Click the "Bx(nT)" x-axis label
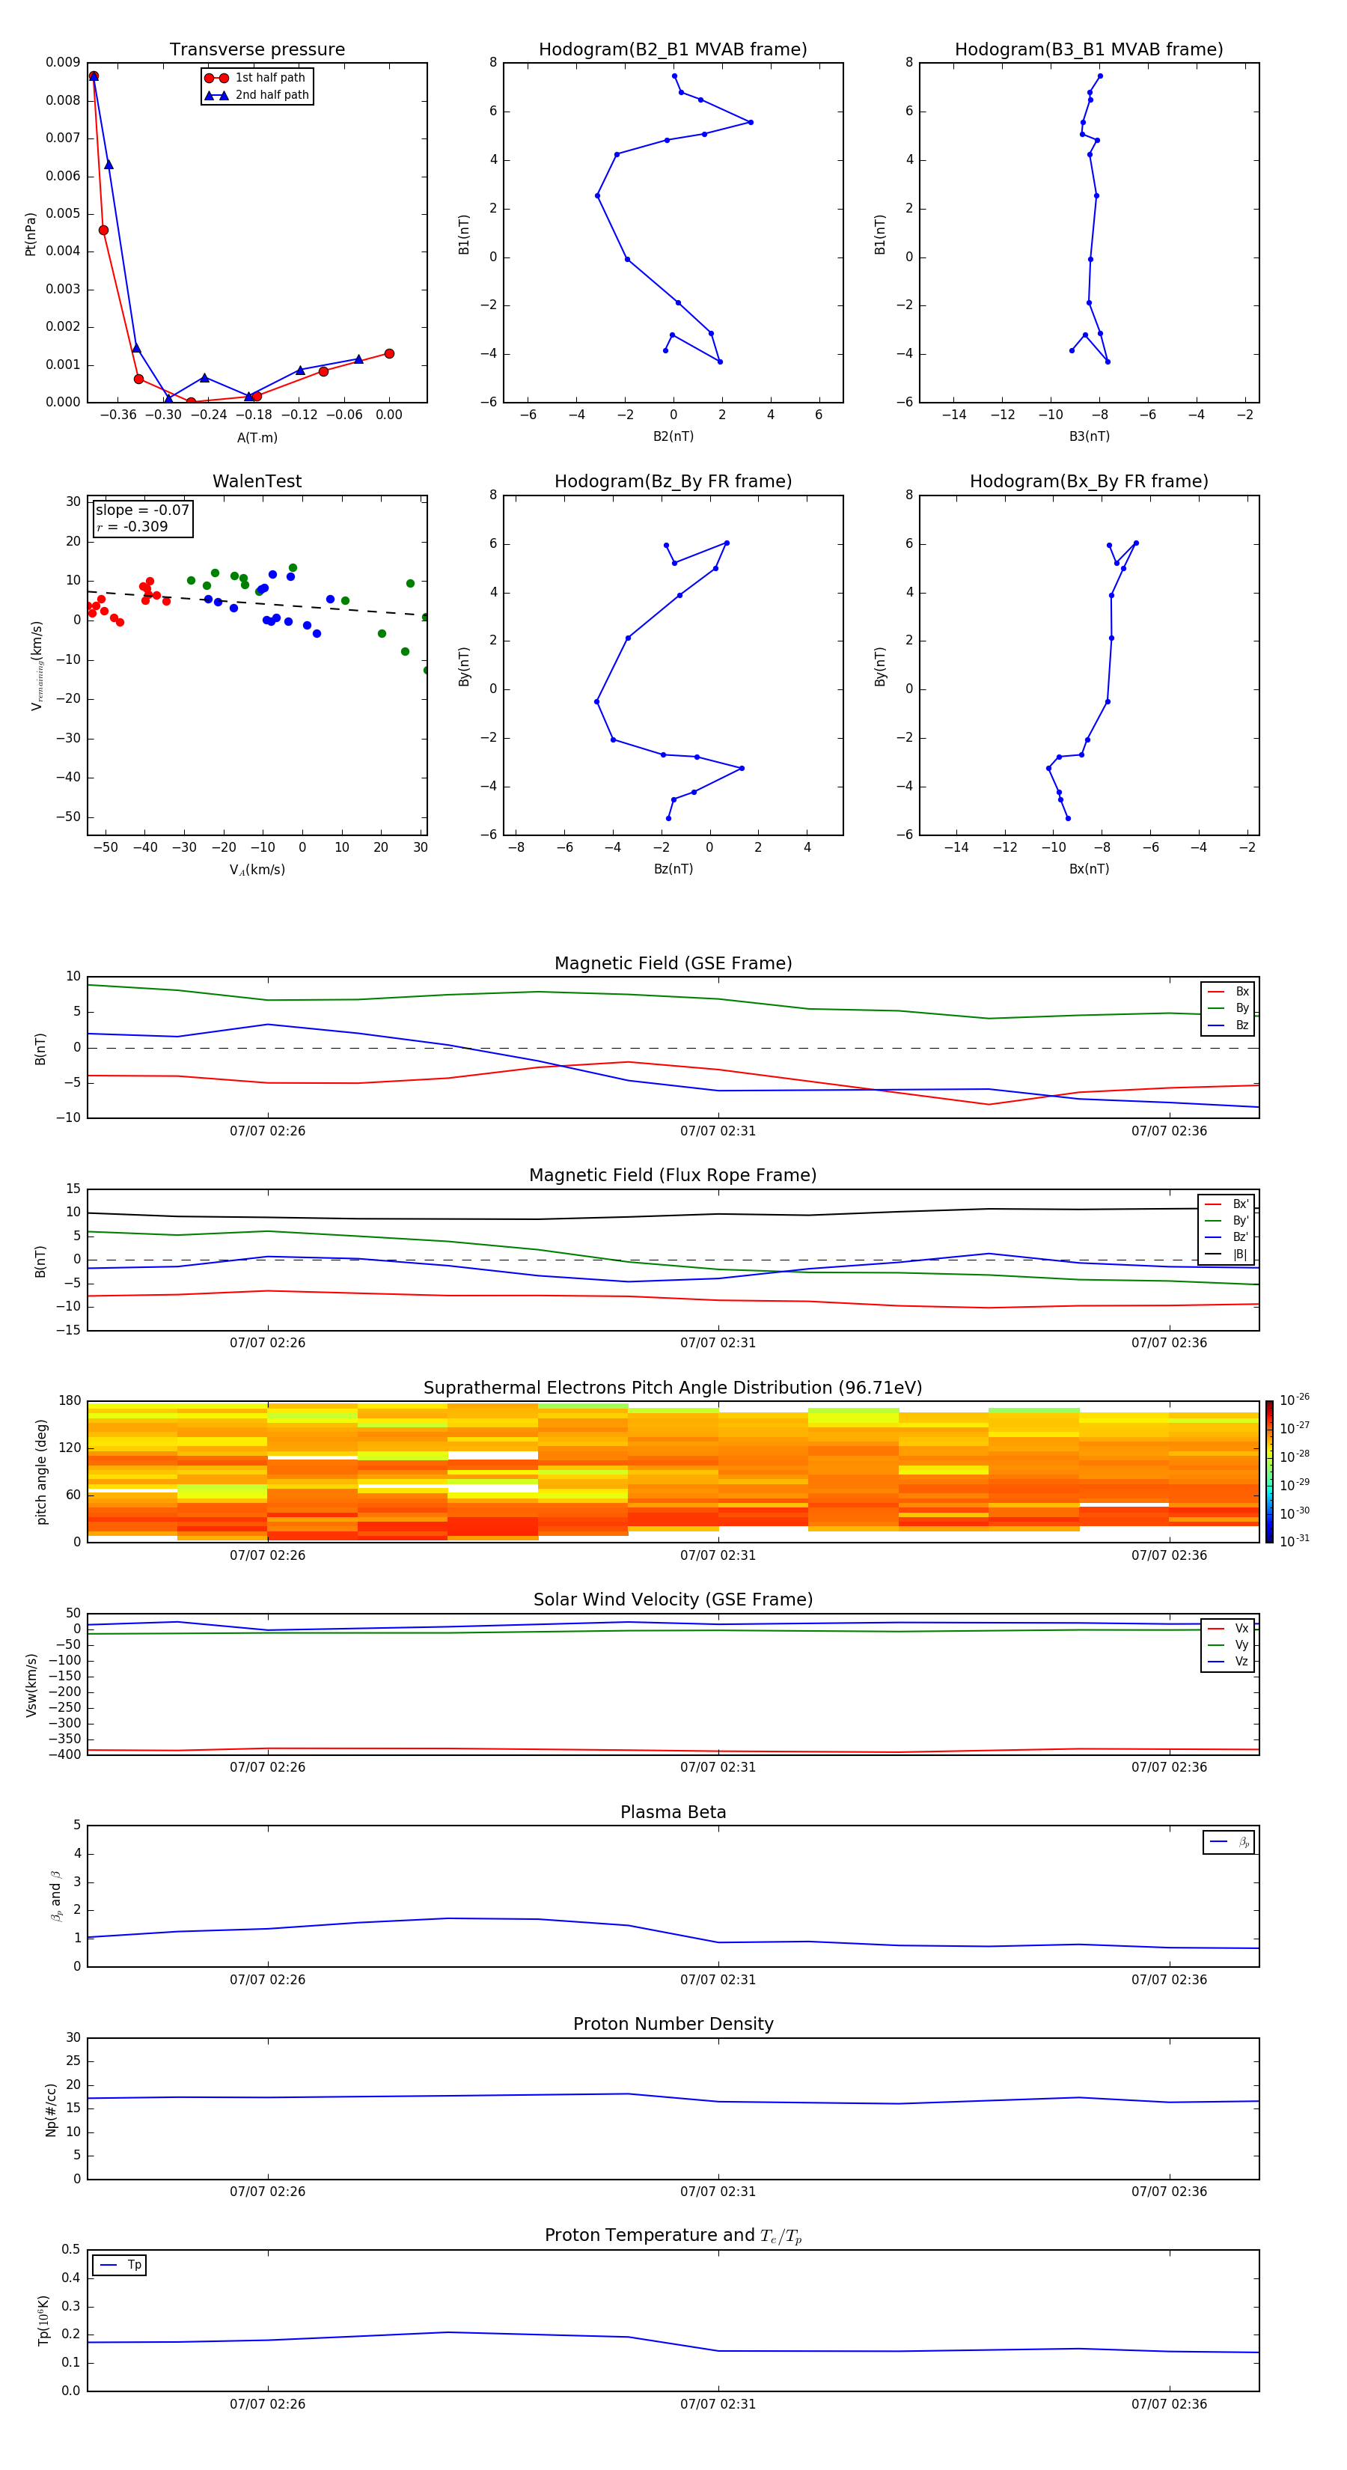Screen dimensions: 1347x2470 (1089, 869)
